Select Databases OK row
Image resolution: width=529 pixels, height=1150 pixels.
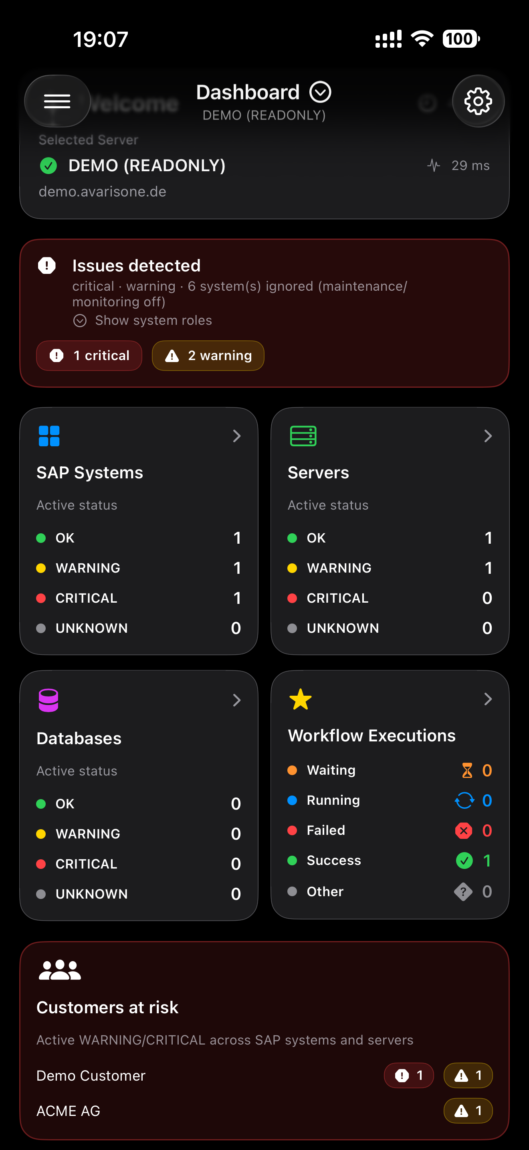click(x=139, y=804)
